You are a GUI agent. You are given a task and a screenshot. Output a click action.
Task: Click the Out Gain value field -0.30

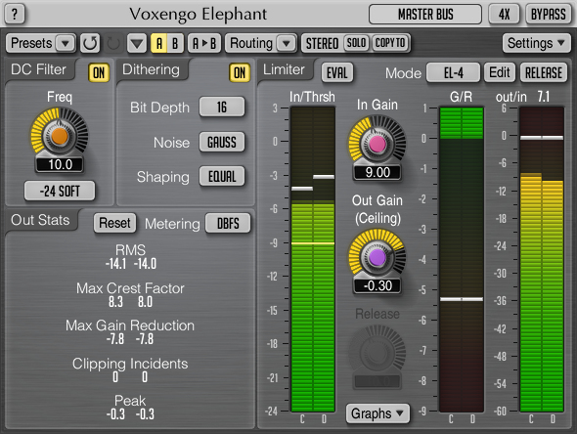click(377, 285)
